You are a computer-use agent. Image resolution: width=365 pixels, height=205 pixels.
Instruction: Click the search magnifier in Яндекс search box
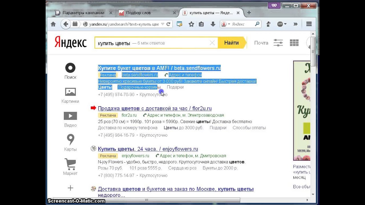[257, 24]
